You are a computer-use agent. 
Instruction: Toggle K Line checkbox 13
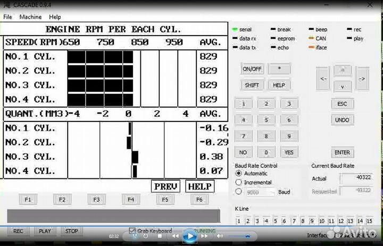point(350,221)
